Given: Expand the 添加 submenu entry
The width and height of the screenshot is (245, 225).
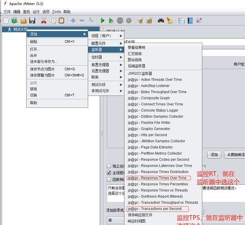Looking at the screenshot, I should (x=57, y=34).
